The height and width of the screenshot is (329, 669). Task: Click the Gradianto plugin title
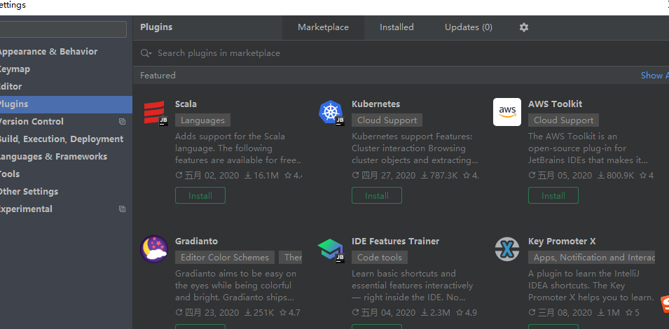point(196,241)
